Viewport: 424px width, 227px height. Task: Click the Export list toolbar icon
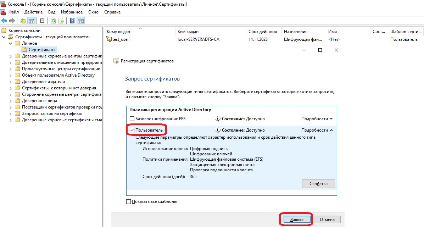61,21
